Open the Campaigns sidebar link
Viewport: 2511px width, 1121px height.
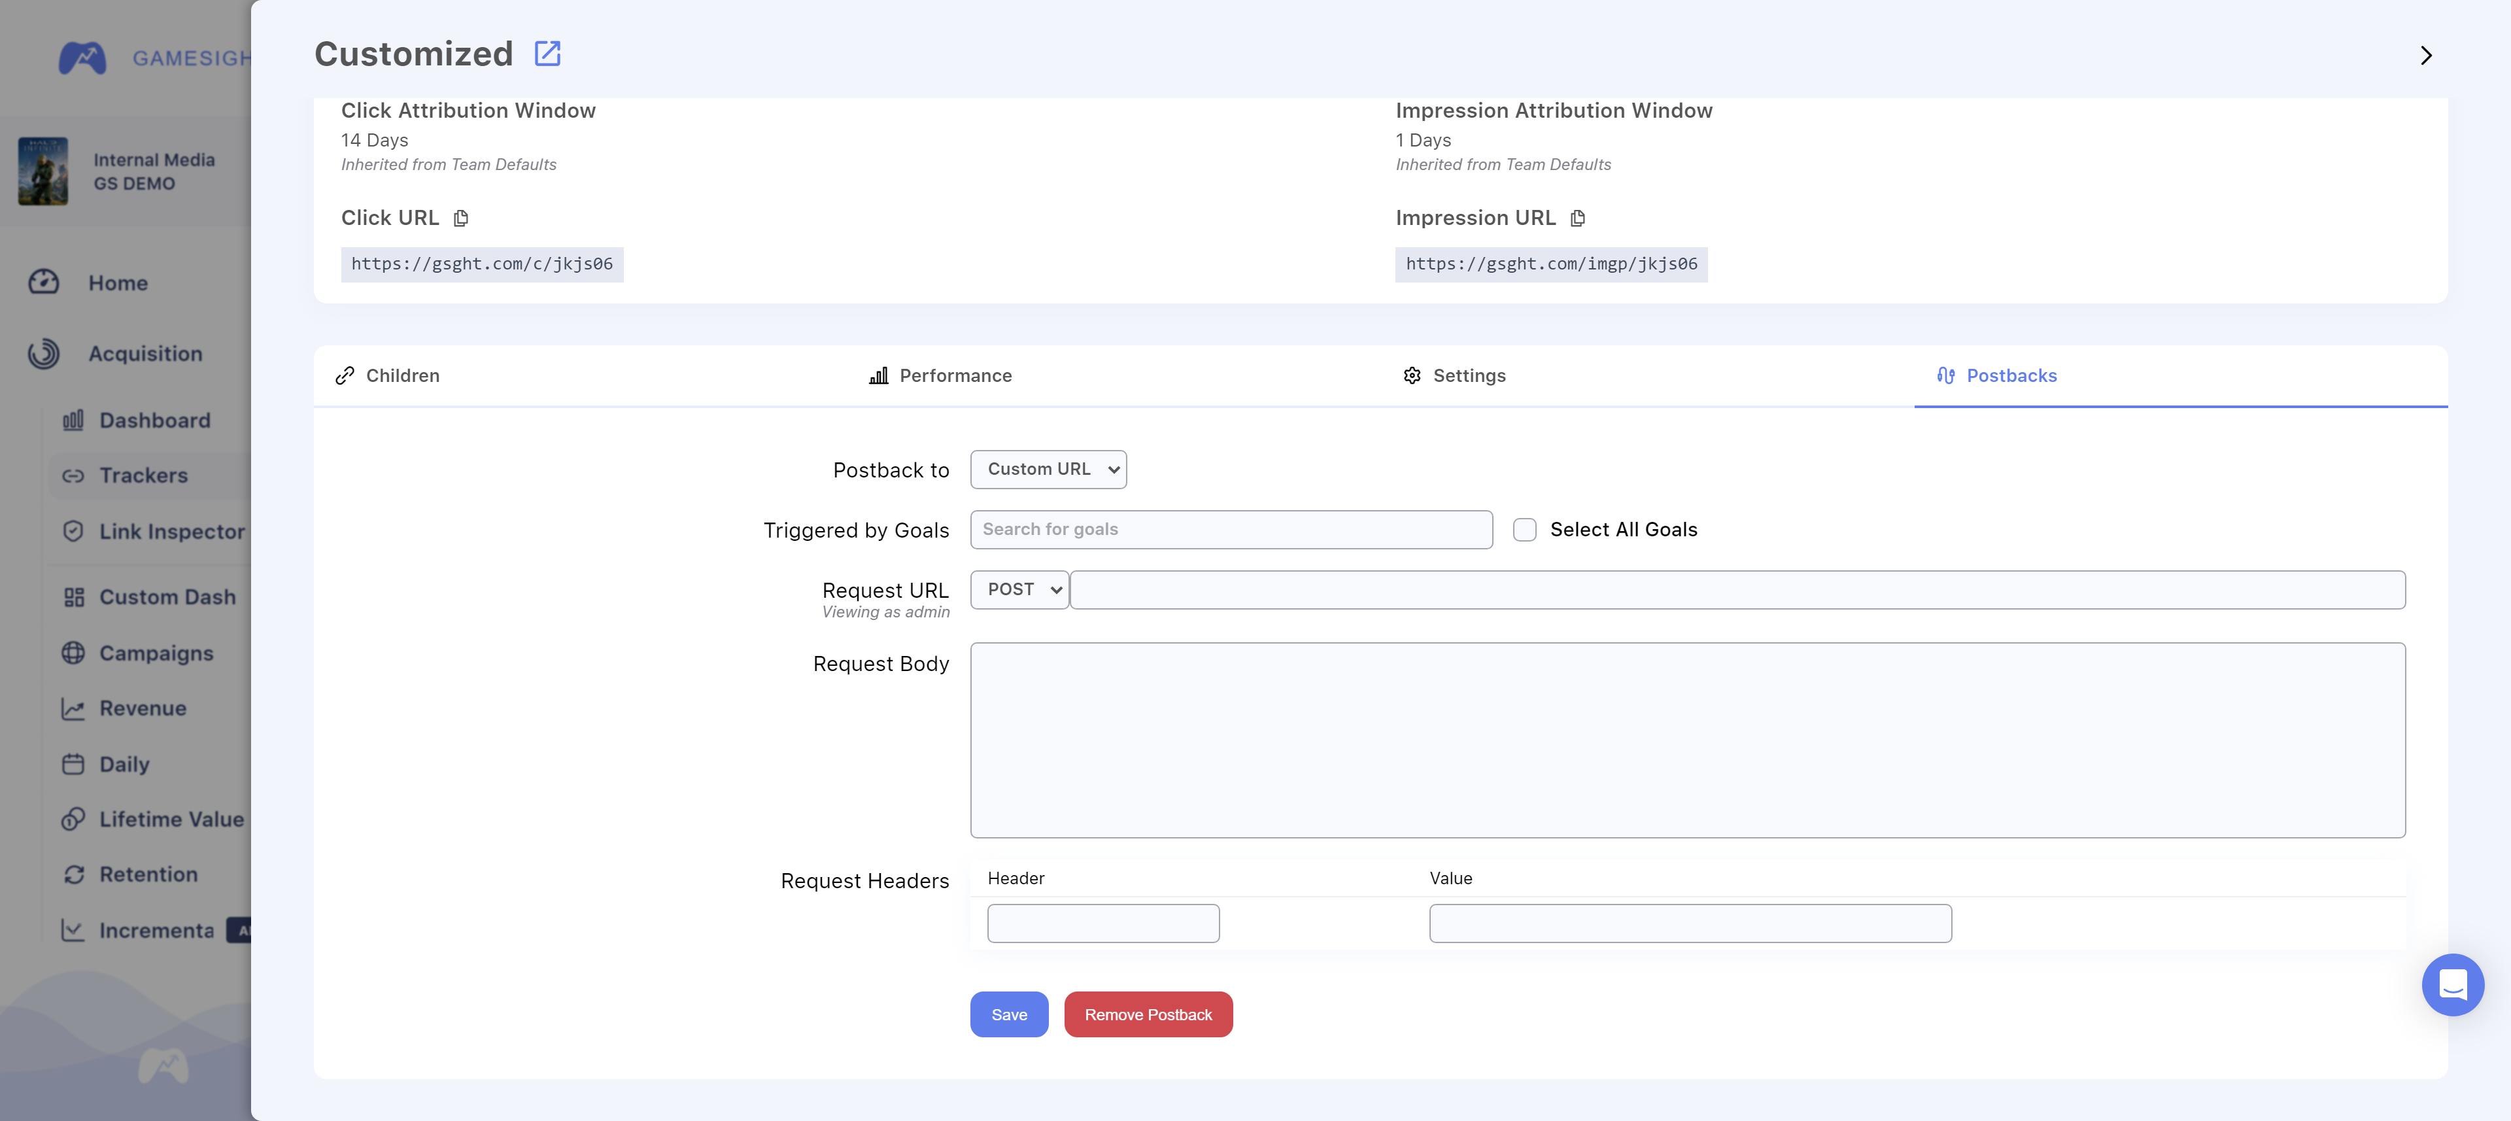pos(156,654)
